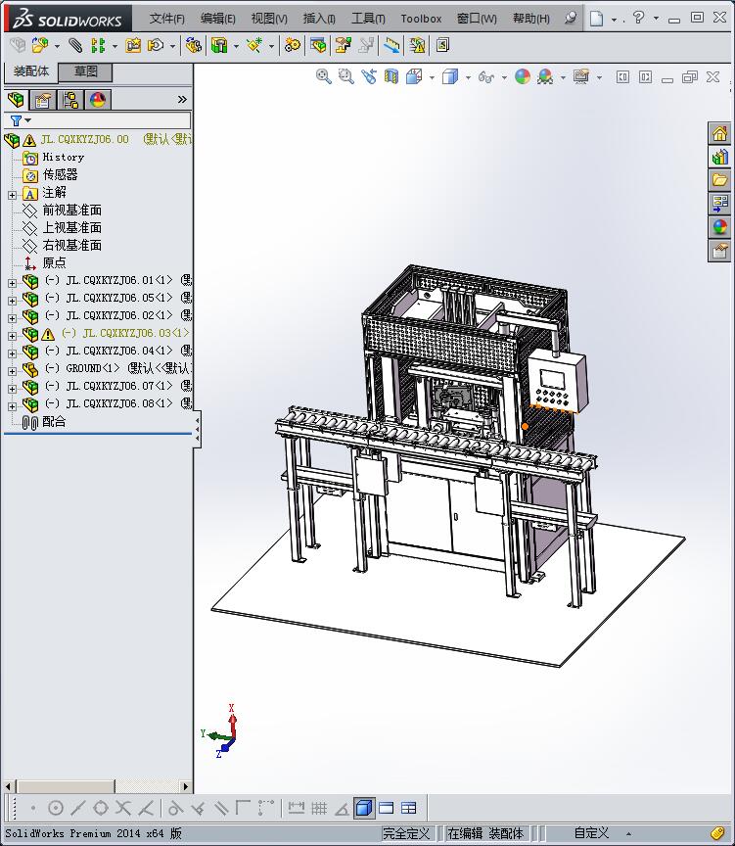Open the 文件(F) menu
735x846 pixels.
tap(166, 19)
